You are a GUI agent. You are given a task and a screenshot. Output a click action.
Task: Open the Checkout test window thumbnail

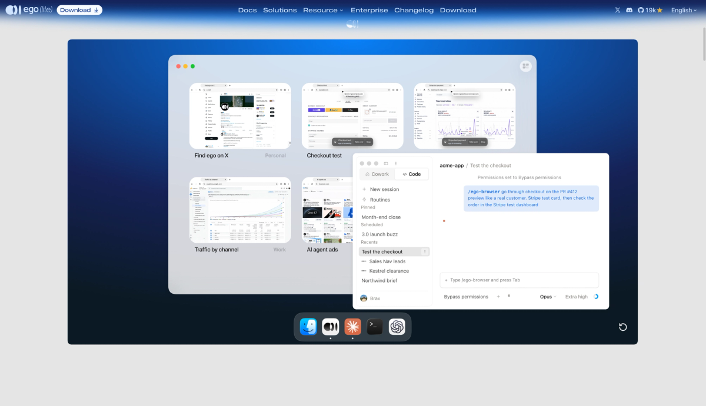click(352, 116)
